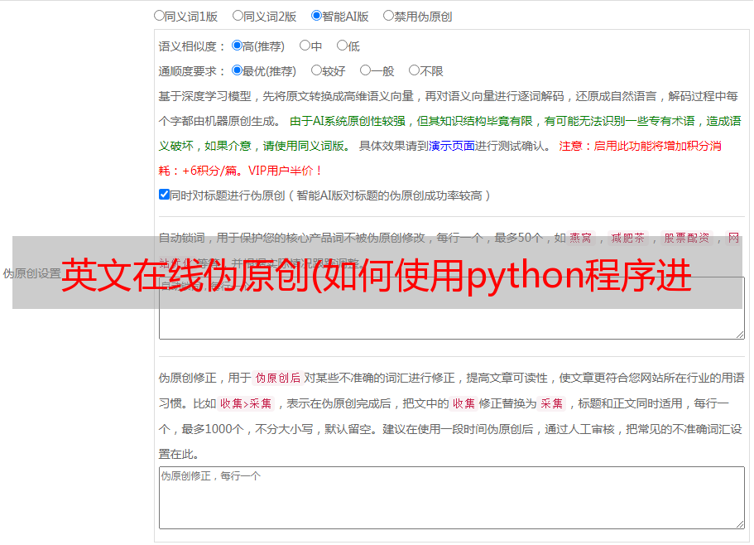Image resolution: width=754 pixels, height=545 pixels.
Task: Set 语义相似度 to 中
Action: click(x=305, y=46)
